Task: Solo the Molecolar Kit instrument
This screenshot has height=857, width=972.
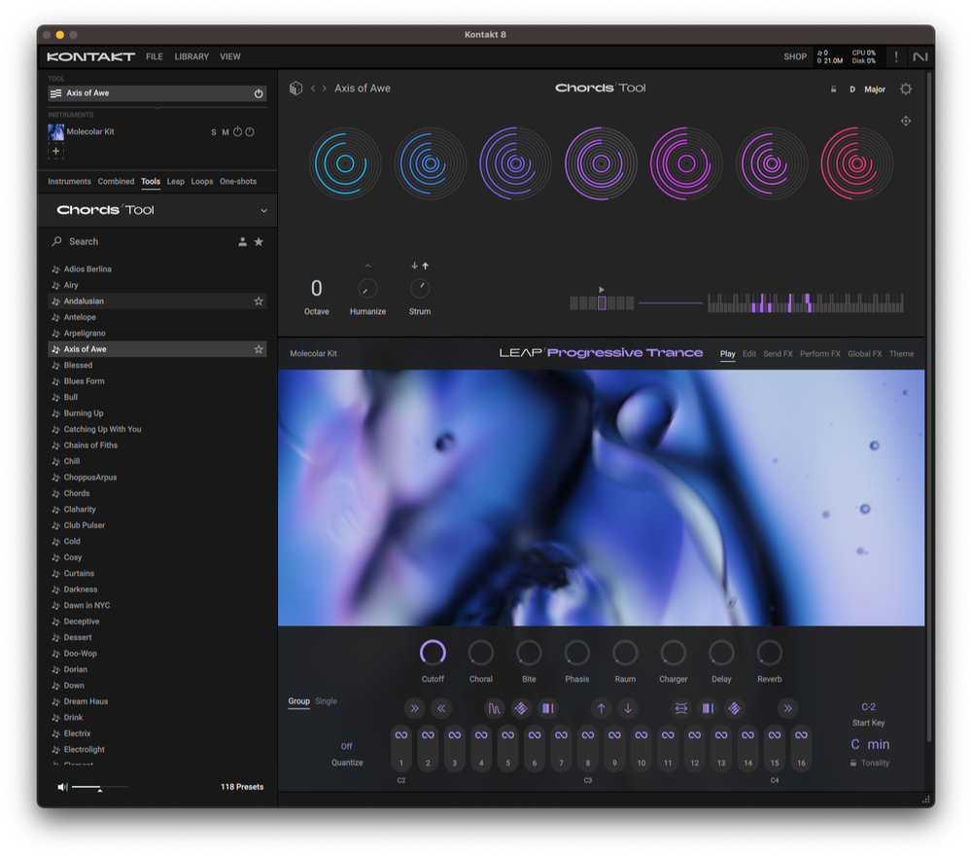Action: coord(214,131)
